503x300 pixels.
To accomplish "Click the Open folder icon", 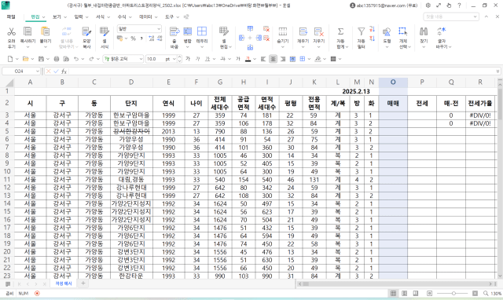I will pos(25,59).
